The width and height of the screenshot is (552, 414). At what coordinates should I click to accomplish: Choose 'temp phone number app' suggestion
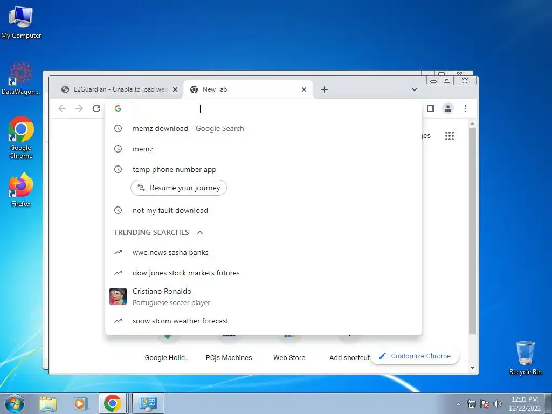[x=263, y=169]
